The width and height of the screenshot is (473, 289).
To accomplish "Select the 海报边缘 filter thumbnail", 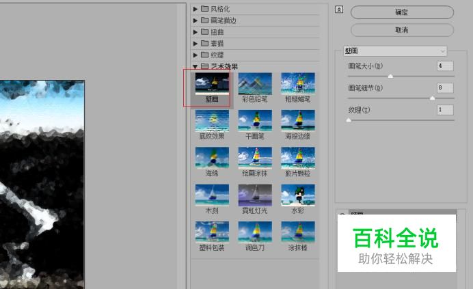I will point(298,121).
